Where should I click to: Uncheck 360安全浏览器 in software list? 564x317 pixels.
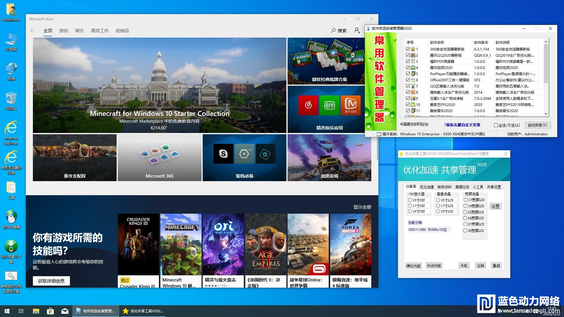coord(408,49)
